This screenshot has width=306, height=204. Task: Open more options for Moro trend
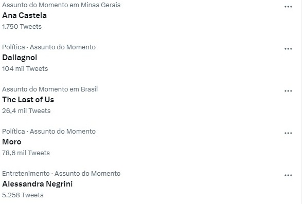click(x=288, y=133)
